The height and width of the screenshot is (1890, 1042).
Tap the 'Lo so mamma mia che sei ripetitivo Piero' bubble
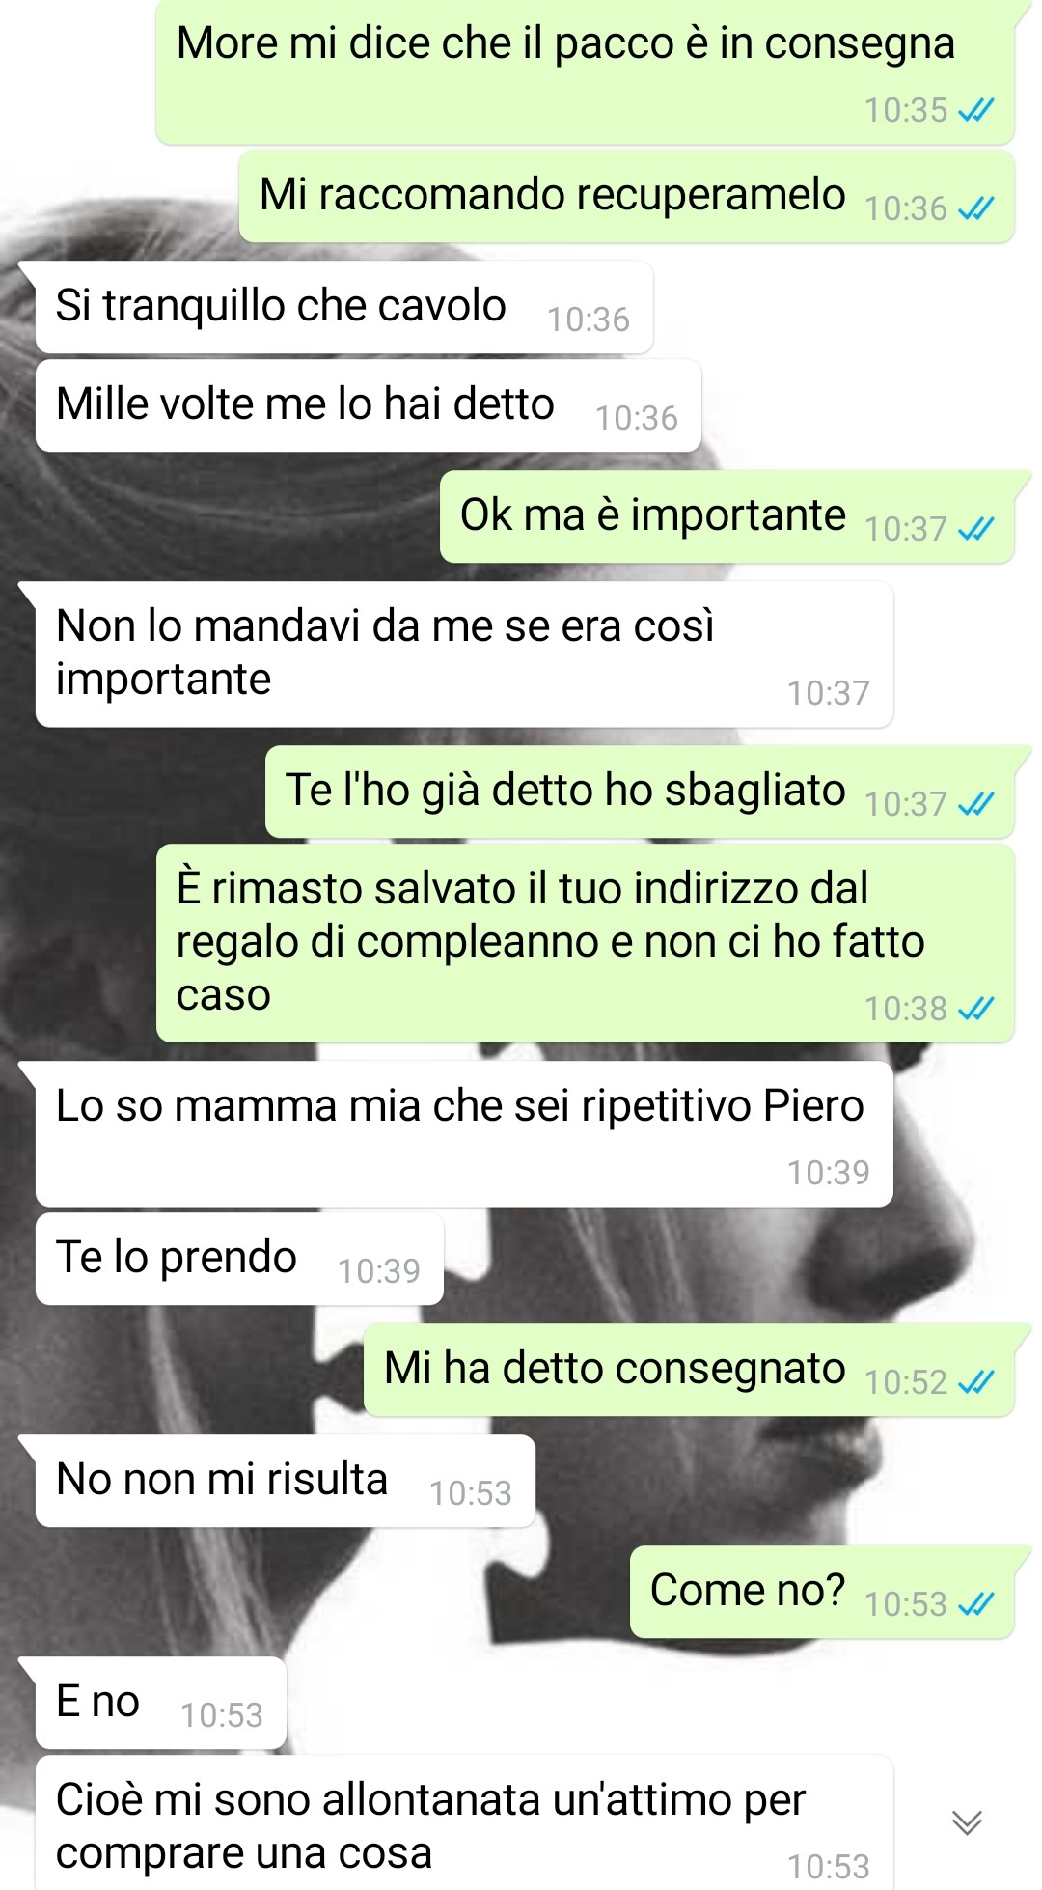(464, 1134)
